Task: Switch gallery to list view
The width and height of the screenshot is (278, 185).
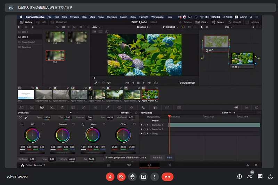Action: click(68, 27)
